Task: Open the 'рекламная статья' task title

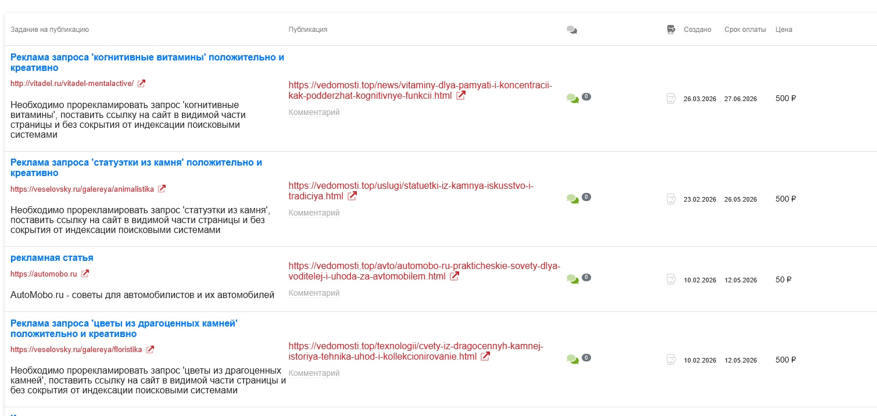Action: [x=52, y=258]
